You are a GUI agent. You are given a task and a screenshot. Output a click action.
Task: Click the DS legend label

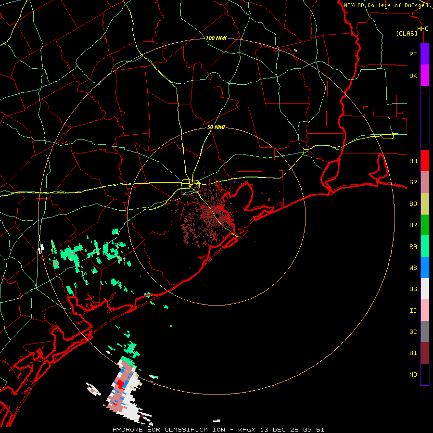[x=413, y=289]
